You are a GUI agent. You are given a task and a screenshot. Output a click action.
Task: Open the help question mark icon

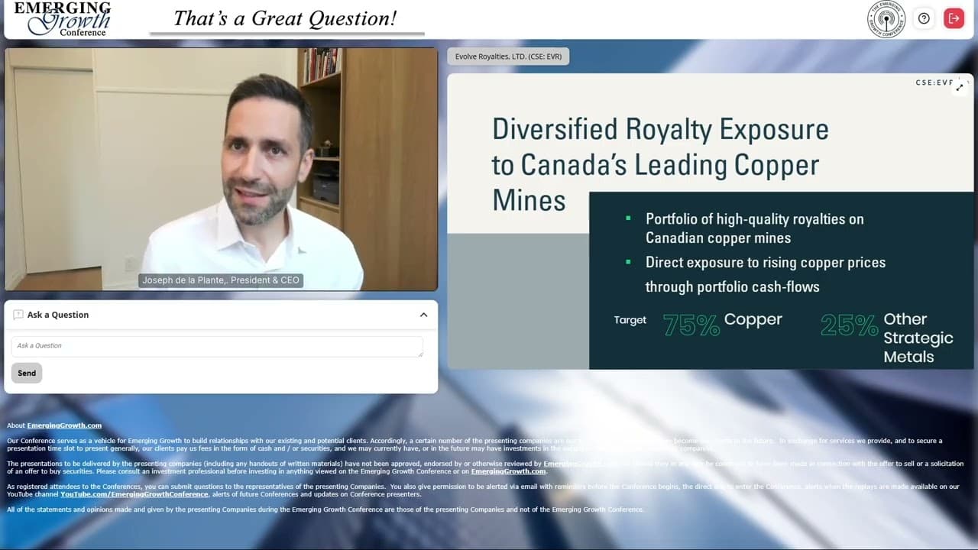click(x=924, y=18)
